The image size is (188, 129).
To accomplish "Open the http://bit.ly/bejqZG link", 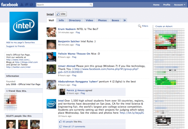I will coord(132,113).
